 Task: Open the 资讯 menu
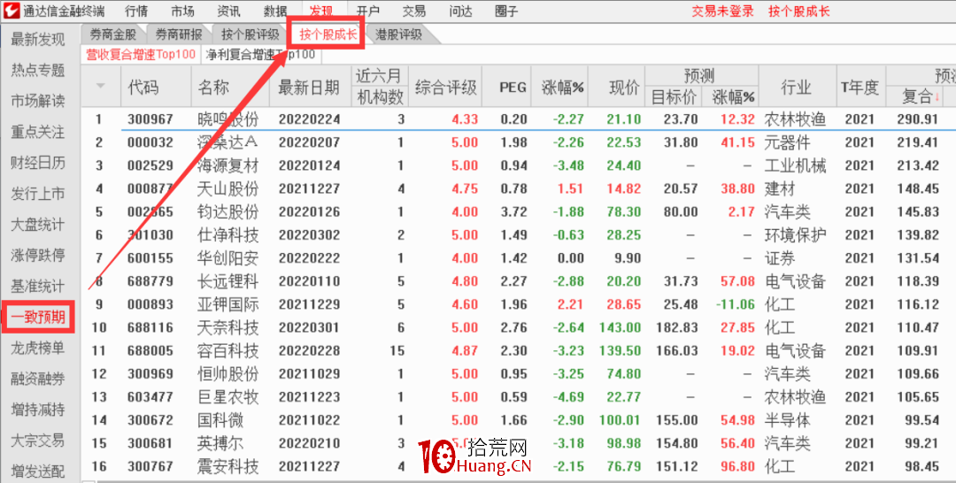click(228, 11)
